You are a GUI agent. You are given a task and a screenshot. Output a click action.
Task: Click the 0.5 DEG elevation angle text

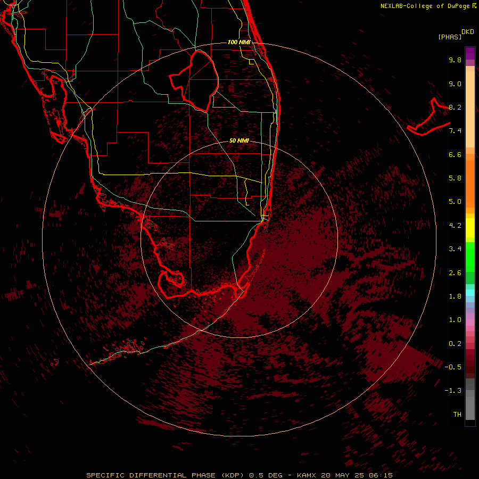pyautogui.click(x=266, y=475)
